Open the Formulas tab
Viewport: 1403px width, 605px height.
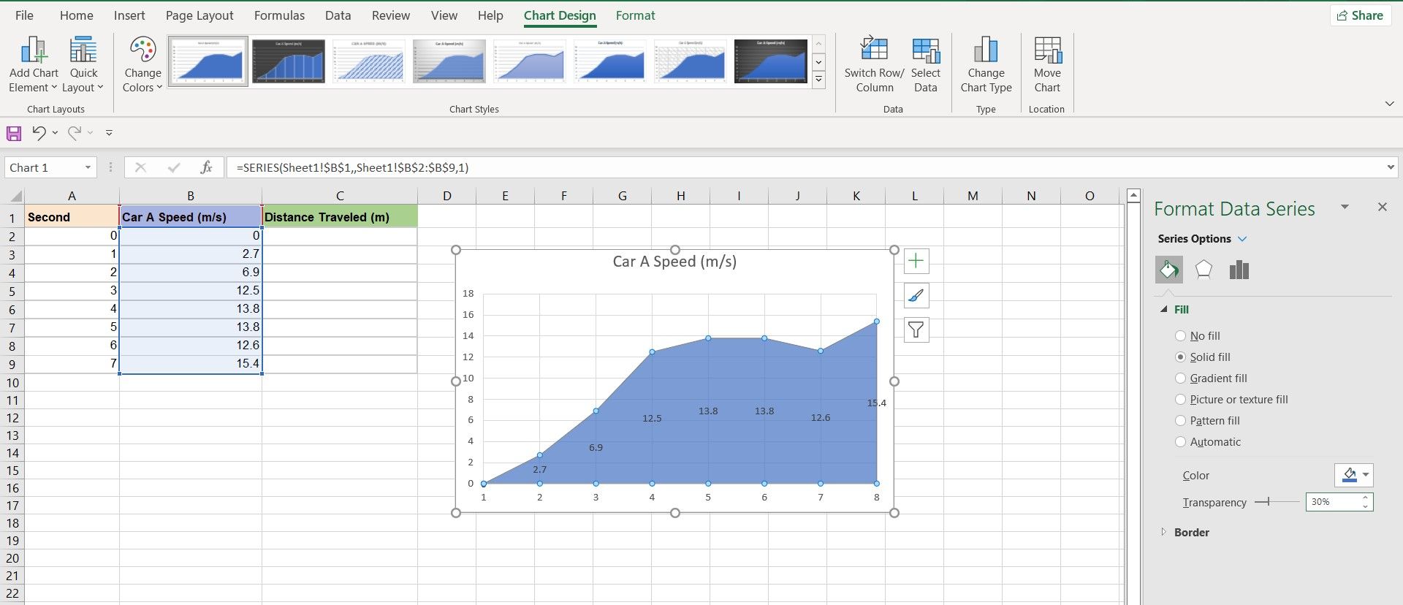(279, 15)
